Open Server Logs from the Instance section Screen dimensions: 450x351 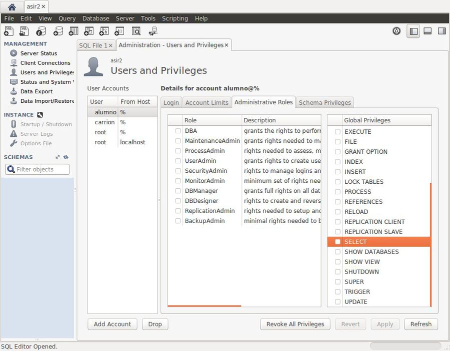36,134
